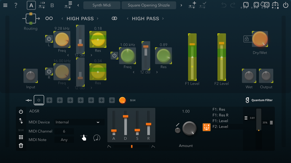Viewport: 291px width, 163px height.
Task: Toggle filter 1 stereo unlink circles
Action: coord(49,18)
